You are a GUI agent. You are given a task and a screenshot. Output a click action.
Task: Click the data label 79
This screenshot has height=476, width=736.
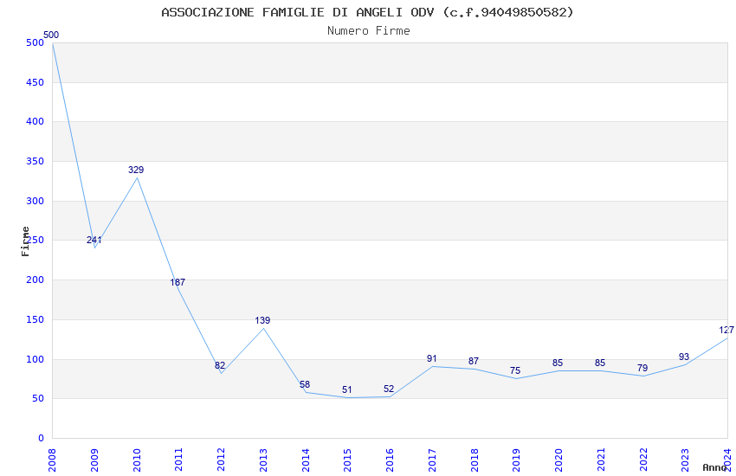642,368
